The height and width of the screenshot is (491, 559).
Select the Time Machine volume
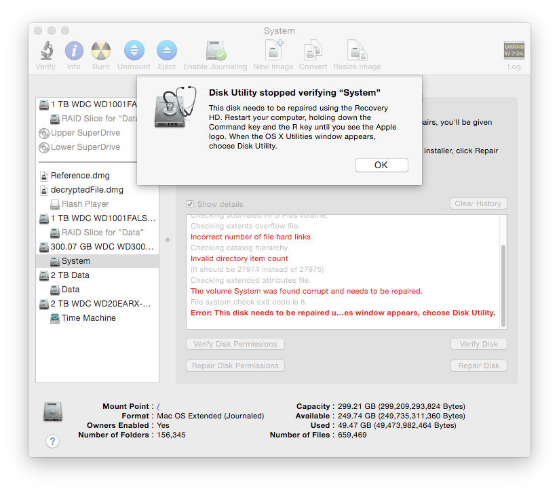coord(97,318)
